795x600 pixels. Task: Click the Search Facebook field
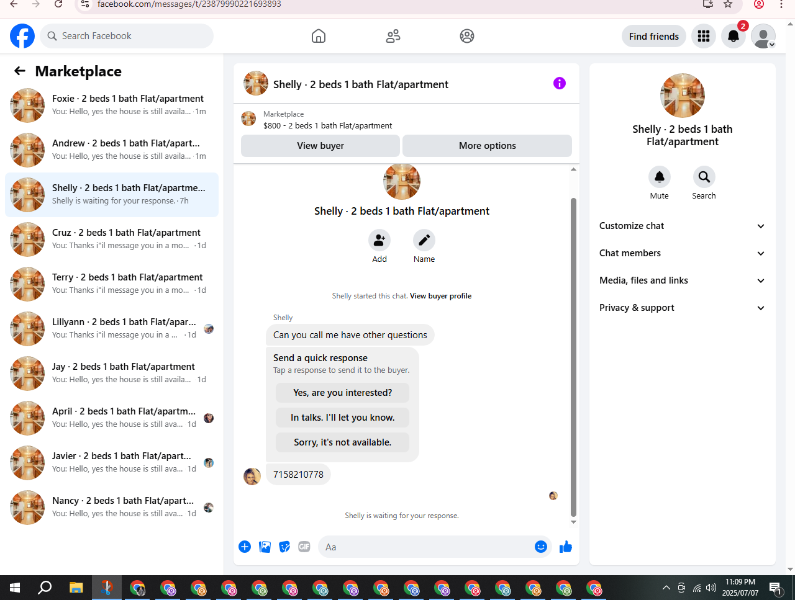coord(127,36)
